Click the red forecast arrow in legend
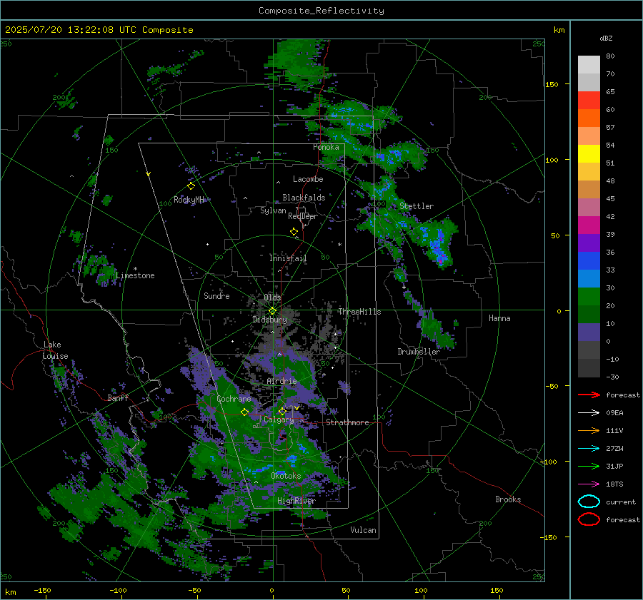Image resolution: width=643 pixels, height=600 pixels. [589, 395]
